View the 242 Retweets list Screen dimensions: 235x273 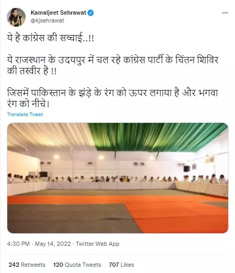tap(27, 265)
